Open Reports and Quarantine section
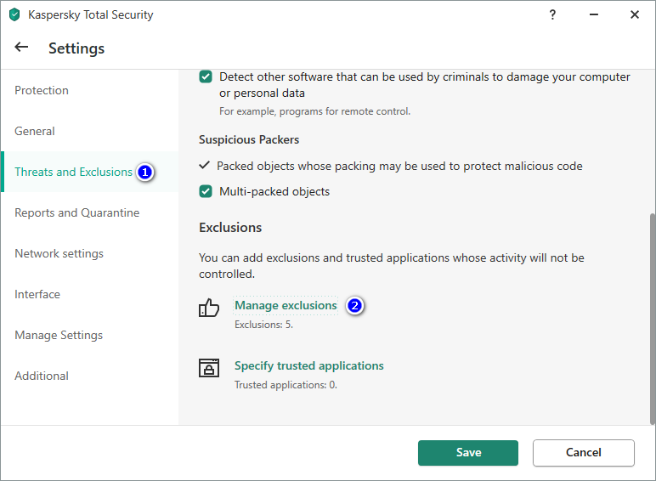 76,212
